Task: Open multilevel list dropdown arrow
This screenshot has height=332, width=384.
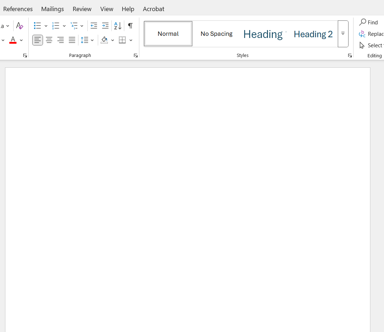Action: click(82, 26)
